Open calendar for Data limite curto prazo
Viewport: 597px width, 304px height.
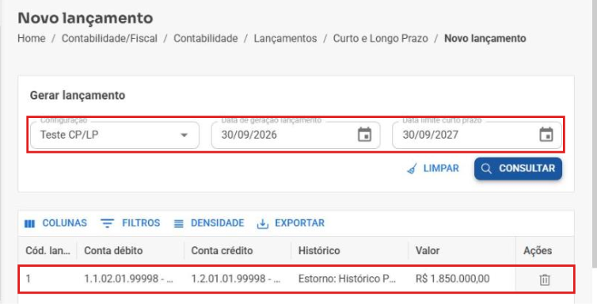tap(546, 135)
